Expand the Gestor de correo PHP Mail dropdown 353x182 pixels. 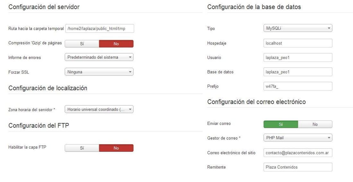[x=298, y=138]
